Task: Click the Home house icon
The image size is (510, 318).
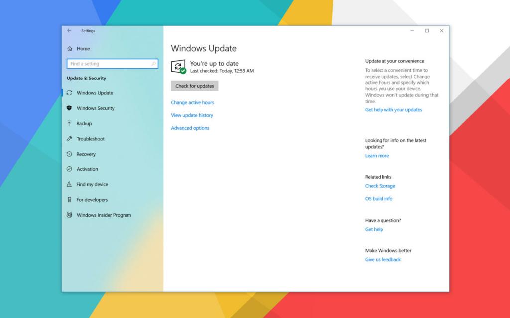Action: pyautogui.click(x=70, y=48)
